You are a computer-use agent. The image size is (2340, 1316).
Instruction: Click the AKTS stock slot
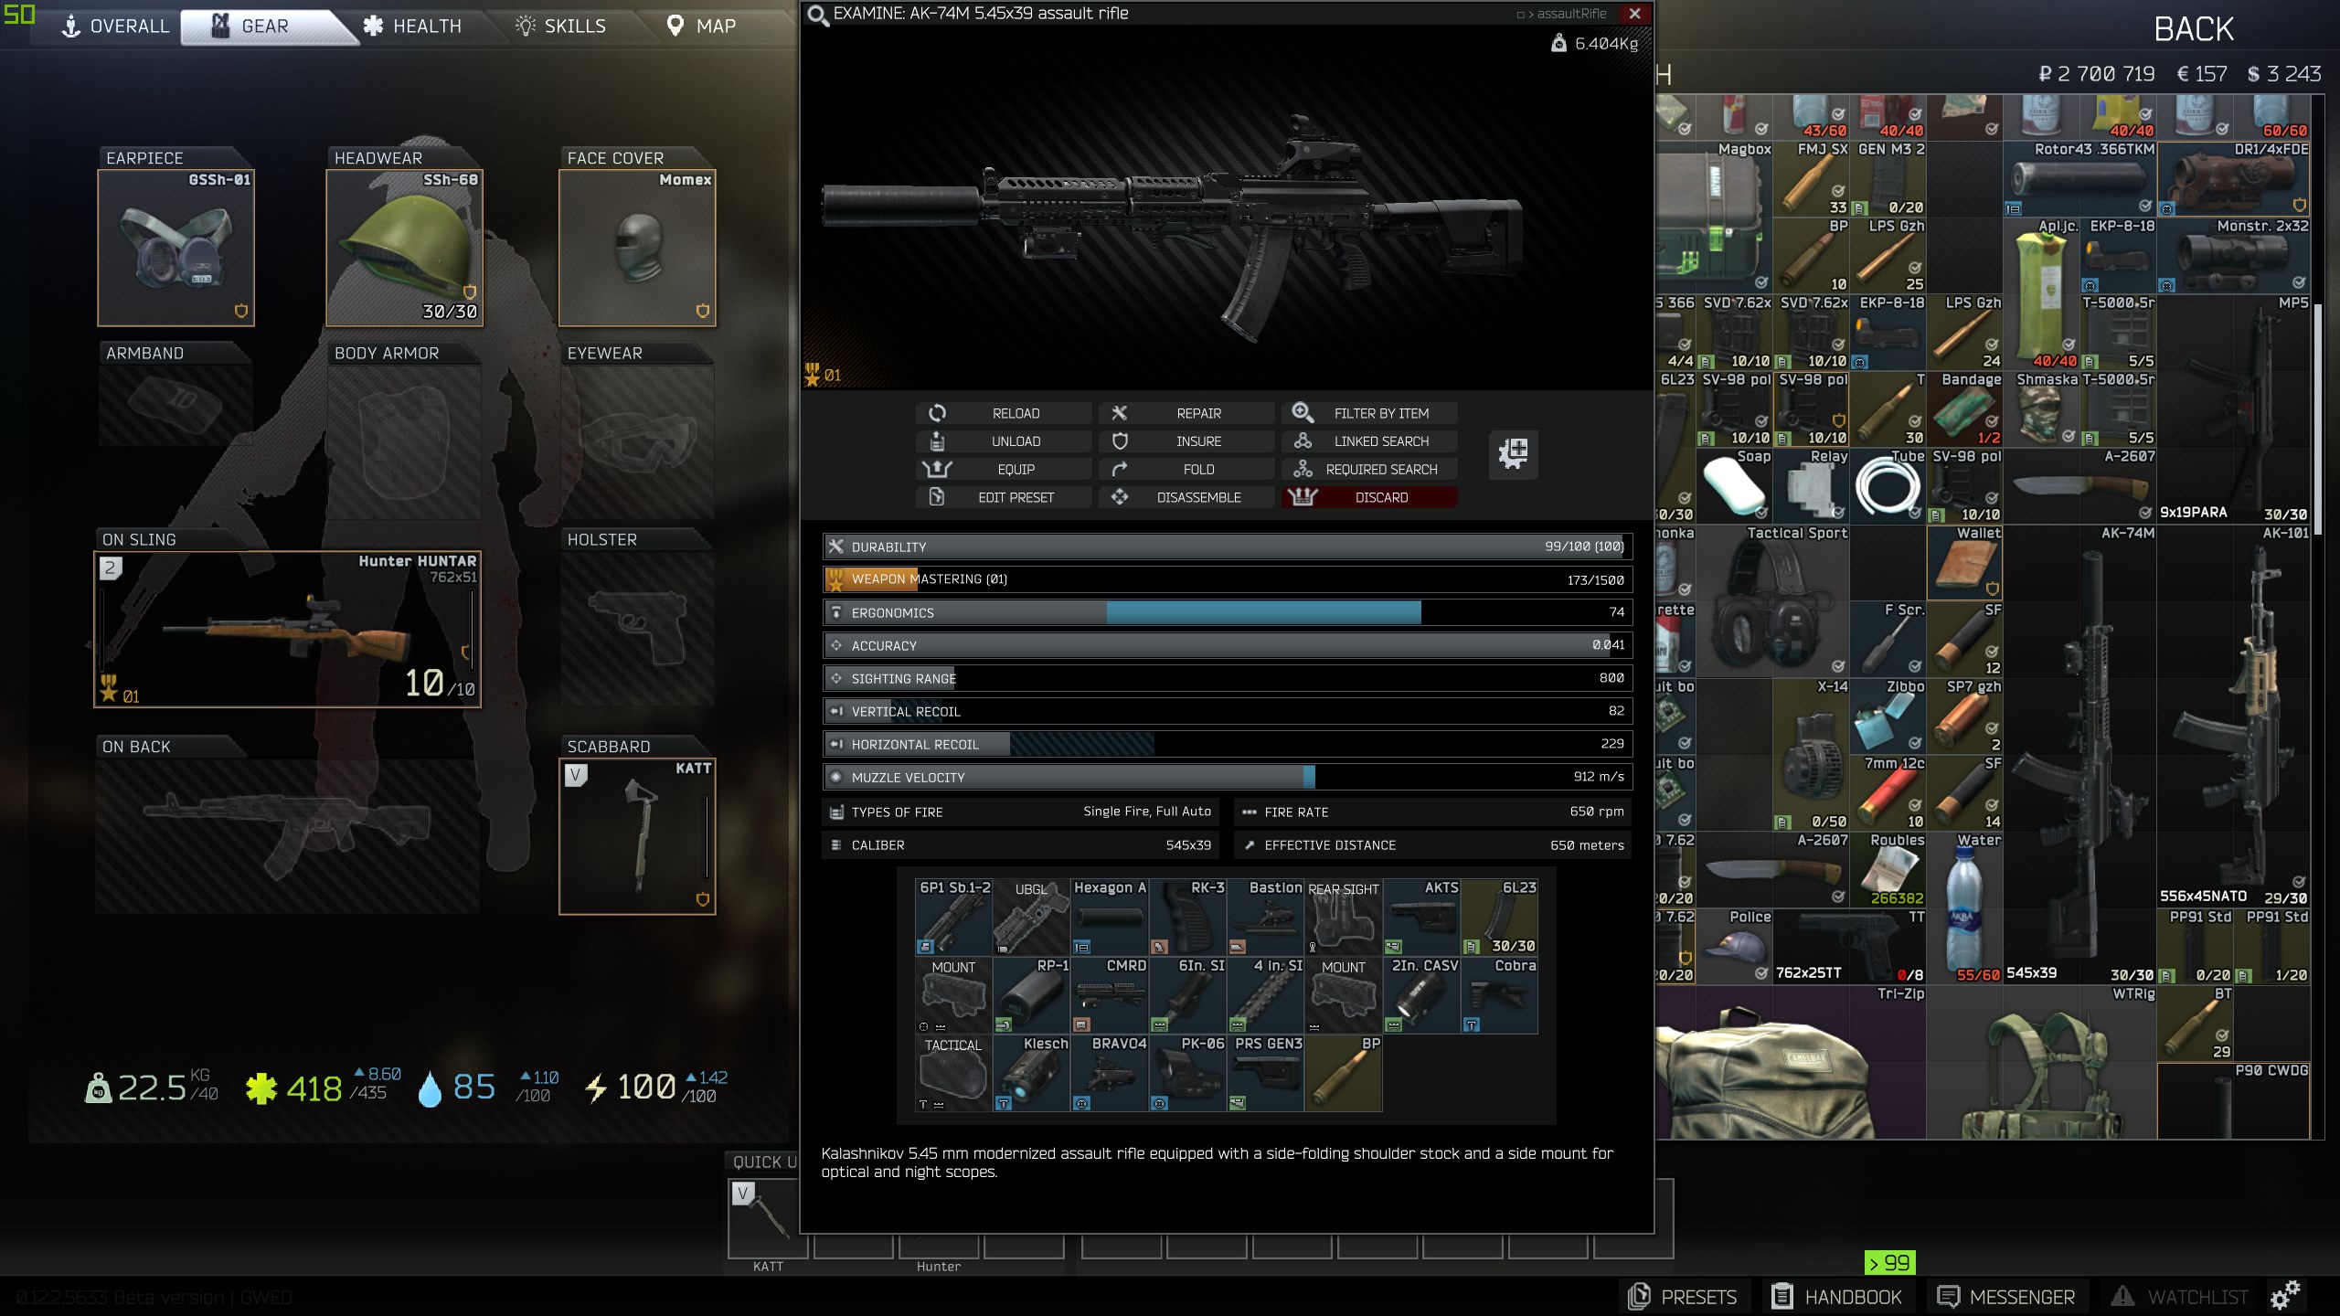pos(1420,918)
